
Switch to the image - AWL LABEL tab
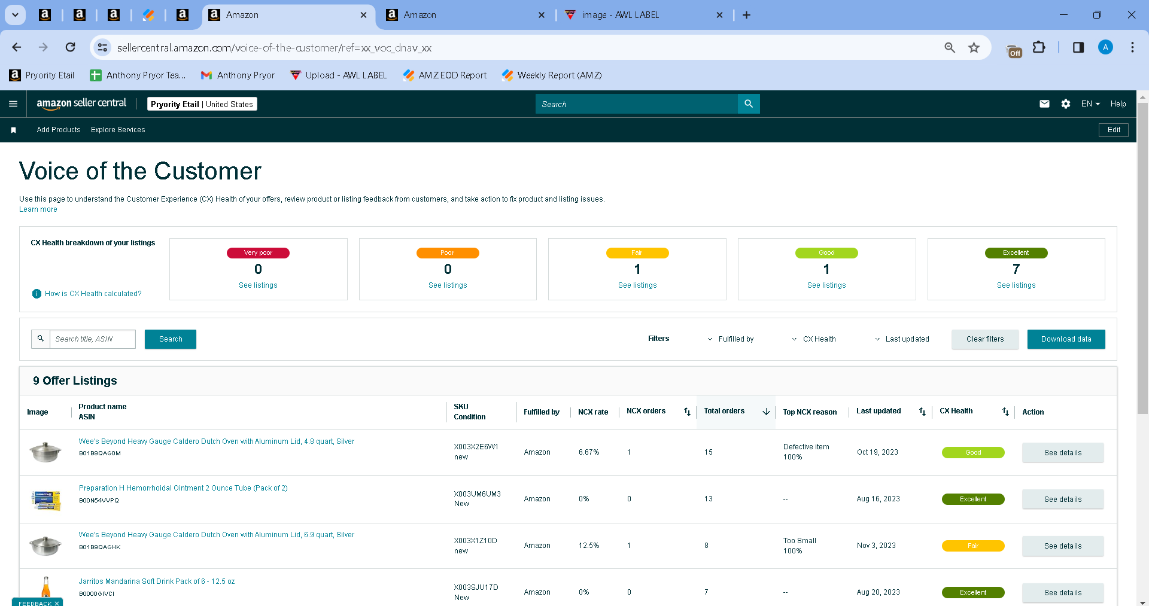point(643,15)
